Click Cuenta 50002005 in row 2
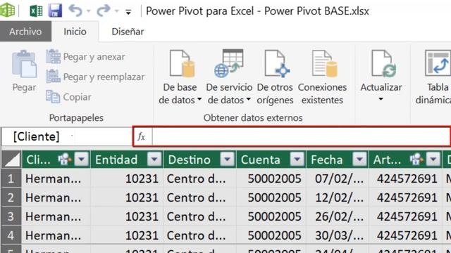Screen dimensions: 451x253 pyautogui.click(x=271, y=197)
